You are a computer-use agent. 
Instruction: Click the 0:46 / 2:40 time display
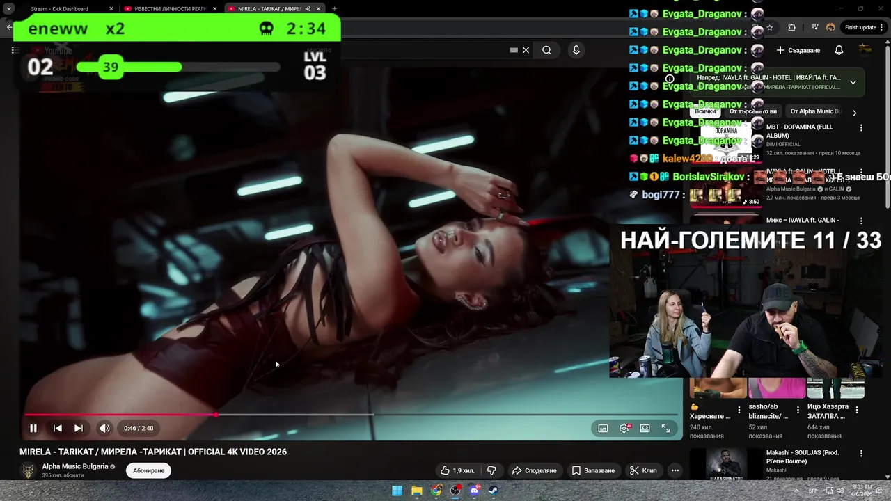(139, 428)
